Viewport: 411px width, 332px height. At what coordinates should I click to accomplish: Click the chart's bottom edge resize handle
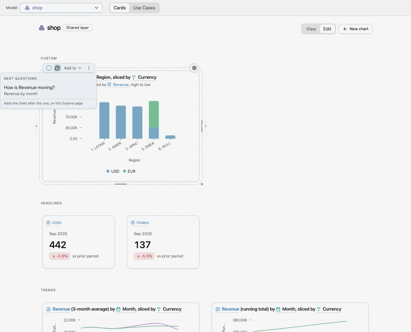pos(121,184)
